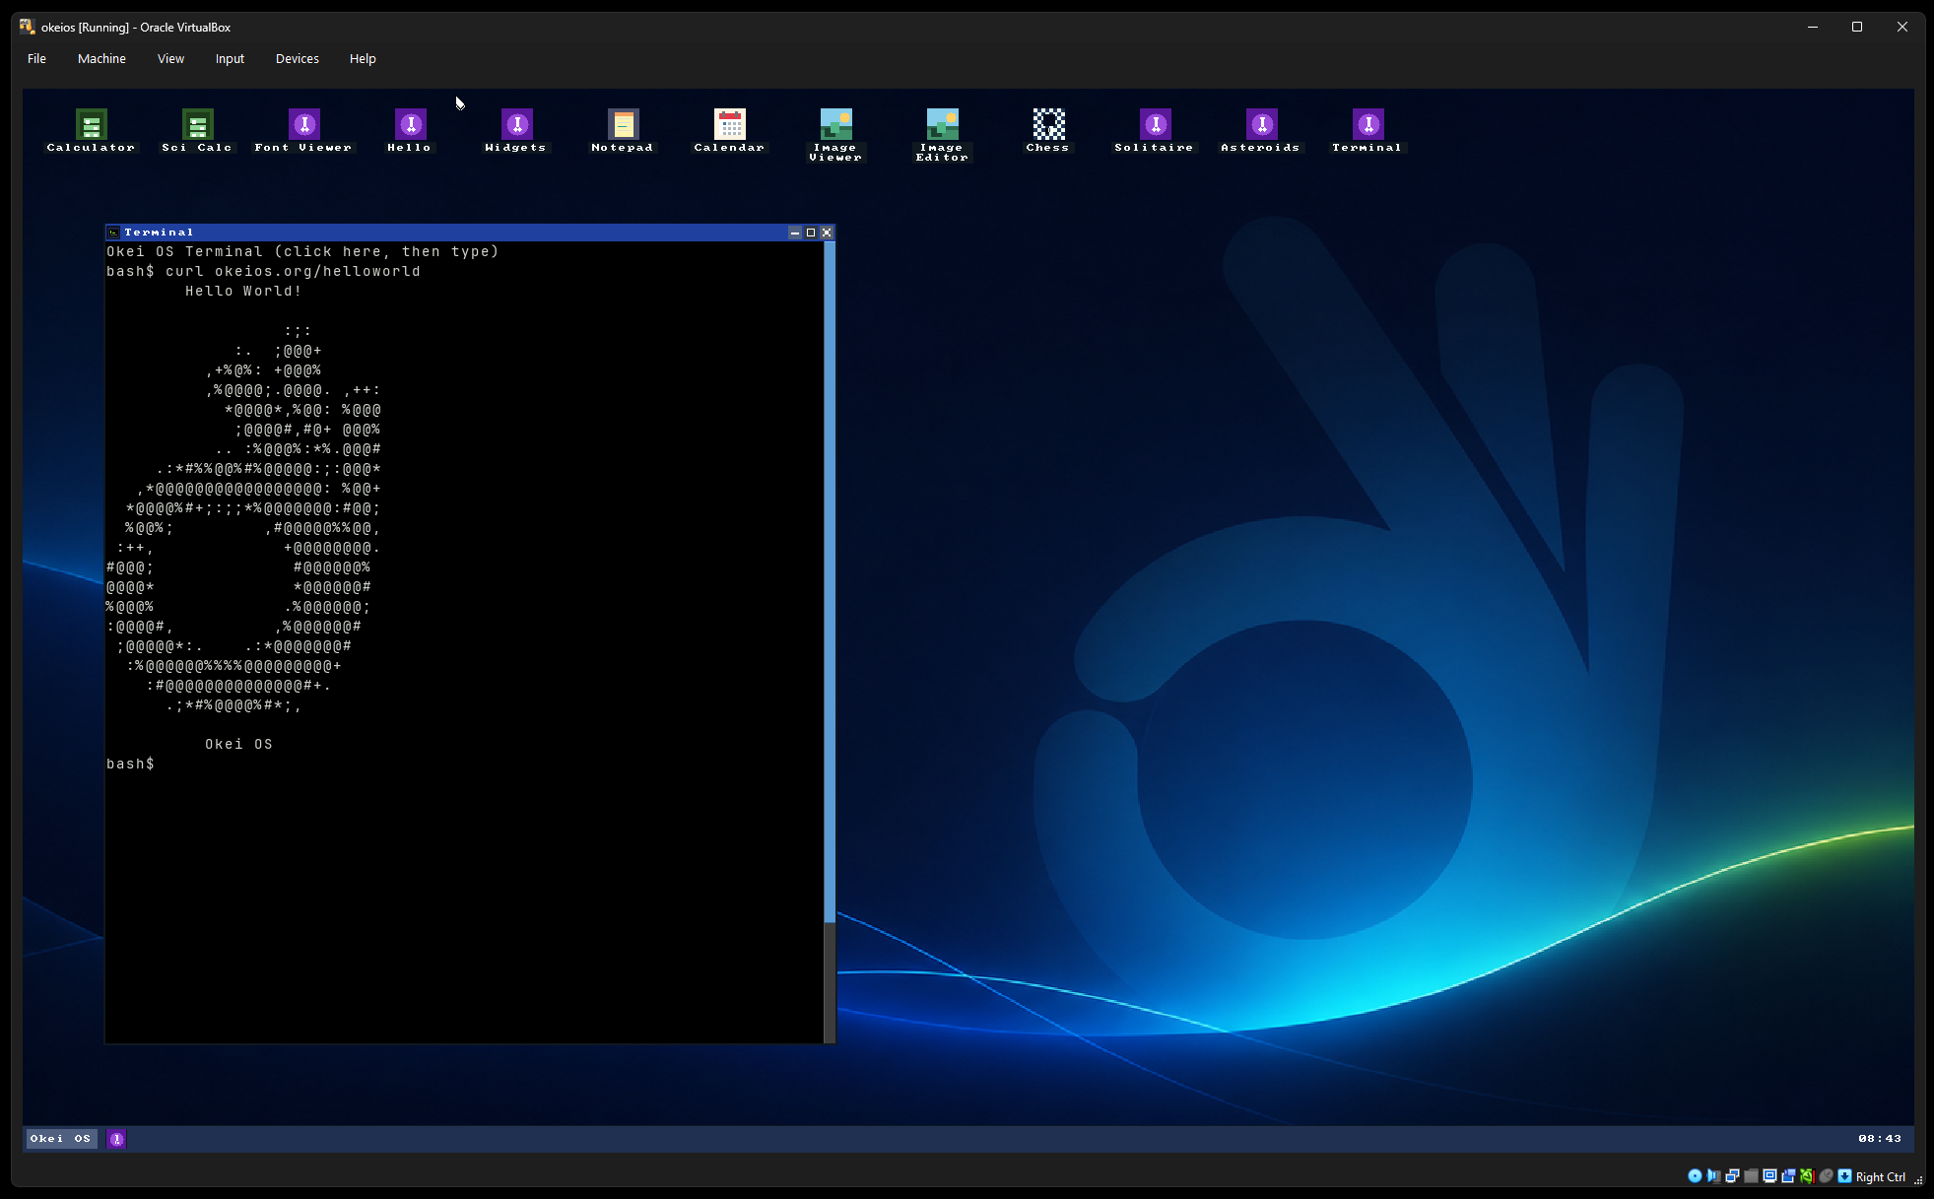Launch the Image Viewer icon
This screenshot has height=1199, width=1934.
pos(835,135)
